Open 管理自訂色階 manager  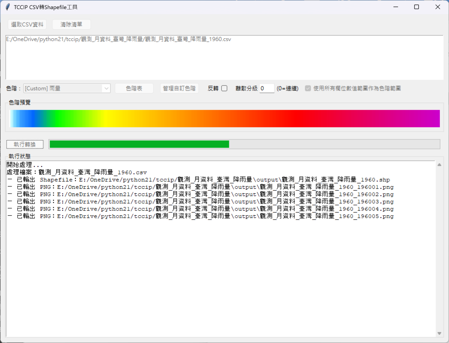(x=179, y=89)
